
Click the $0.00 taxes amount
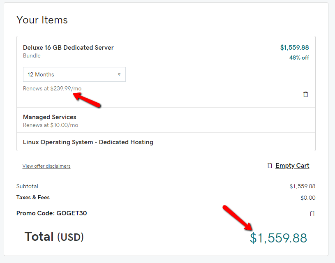pyautogui.click(x=308, y=198)
